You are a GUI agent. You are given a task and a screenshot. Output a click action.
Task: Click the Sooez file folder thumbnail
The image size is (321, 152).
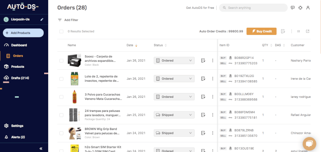[x=74, y=60]
